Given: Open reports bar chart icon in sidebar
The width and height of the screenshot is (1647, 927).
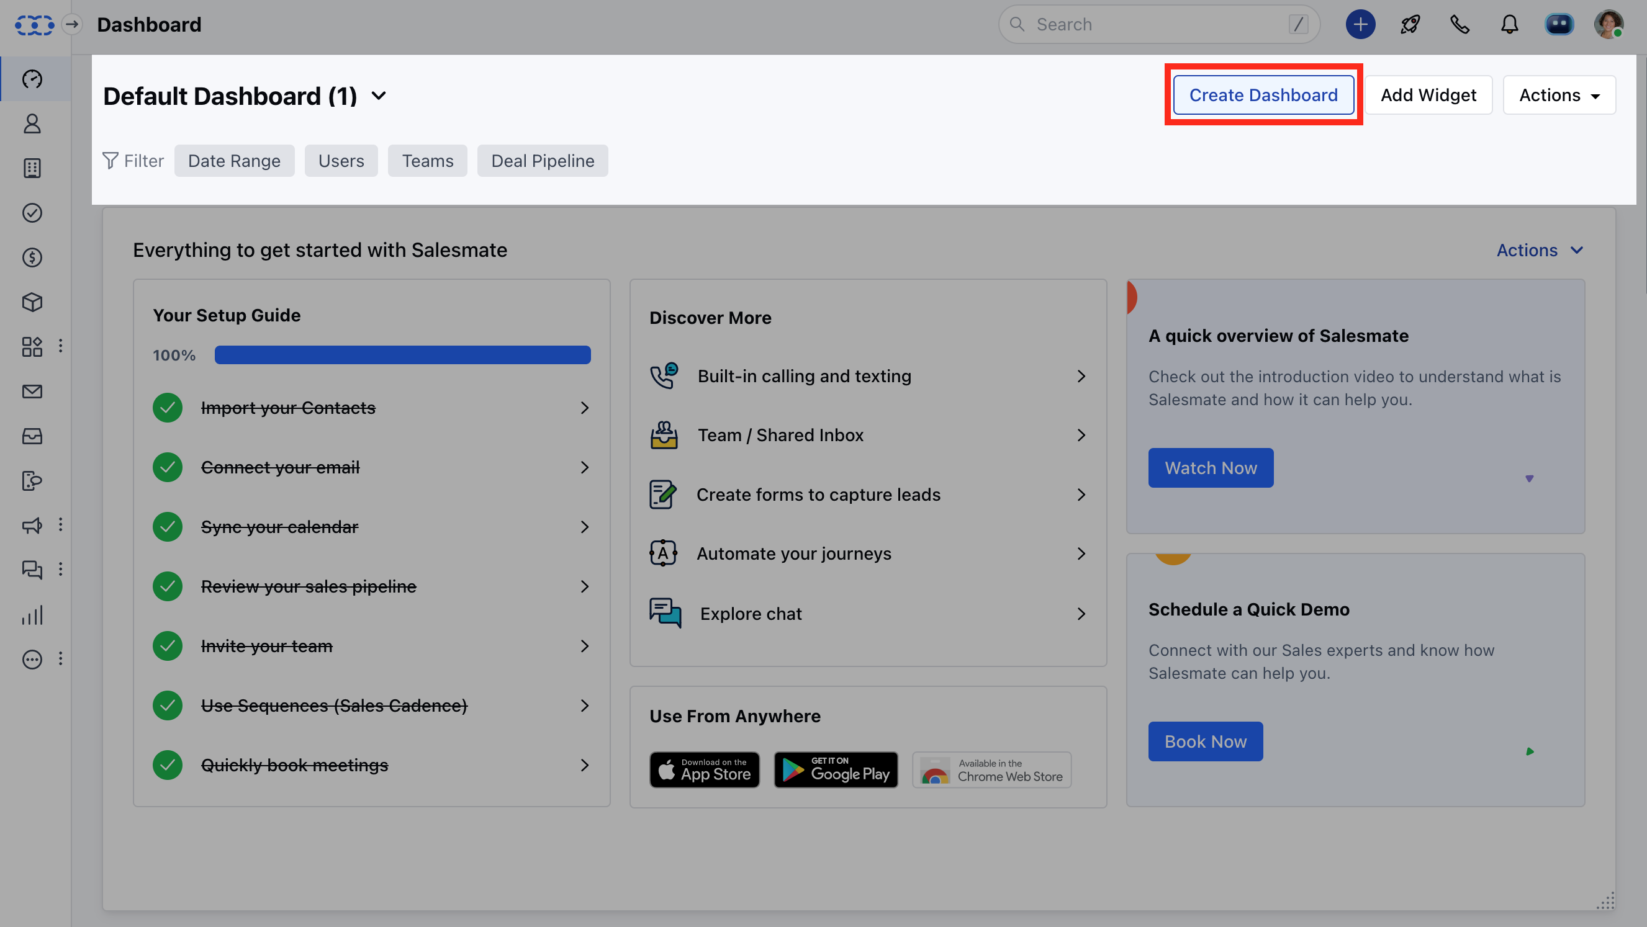Looking at the screenshot, I should (x=32, y=615).
